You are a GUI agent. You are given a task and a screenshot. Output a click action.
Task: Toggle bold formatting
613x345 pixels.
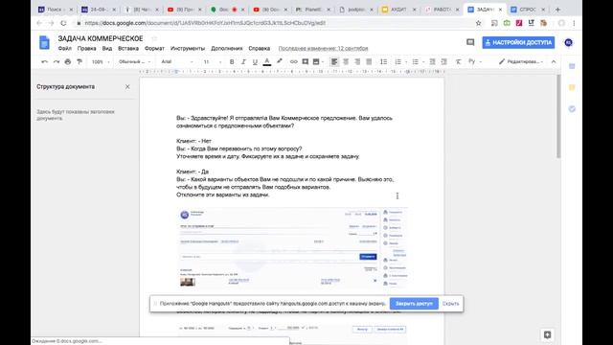(232, 61)
